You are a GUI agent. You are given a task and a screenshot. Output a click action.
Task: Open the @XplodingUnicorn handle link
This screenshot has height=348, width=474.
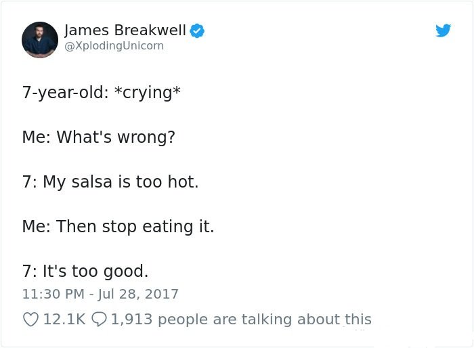[114, 45]
